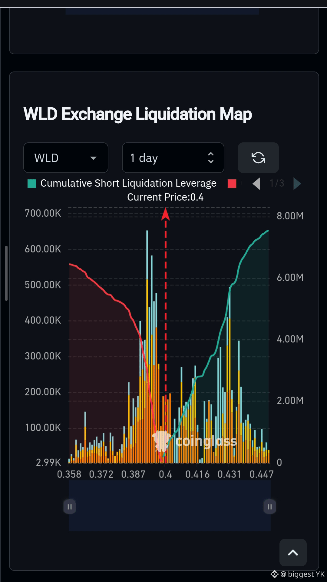This screenshot has height=582, width=327.
Task: Click the 700.00K left axis label
Action: [43, 213]
